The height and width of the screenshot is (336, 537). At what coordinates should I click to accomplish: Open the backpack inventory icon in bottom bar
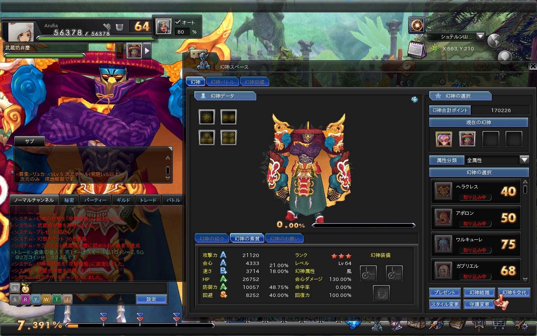click(417, 325)
